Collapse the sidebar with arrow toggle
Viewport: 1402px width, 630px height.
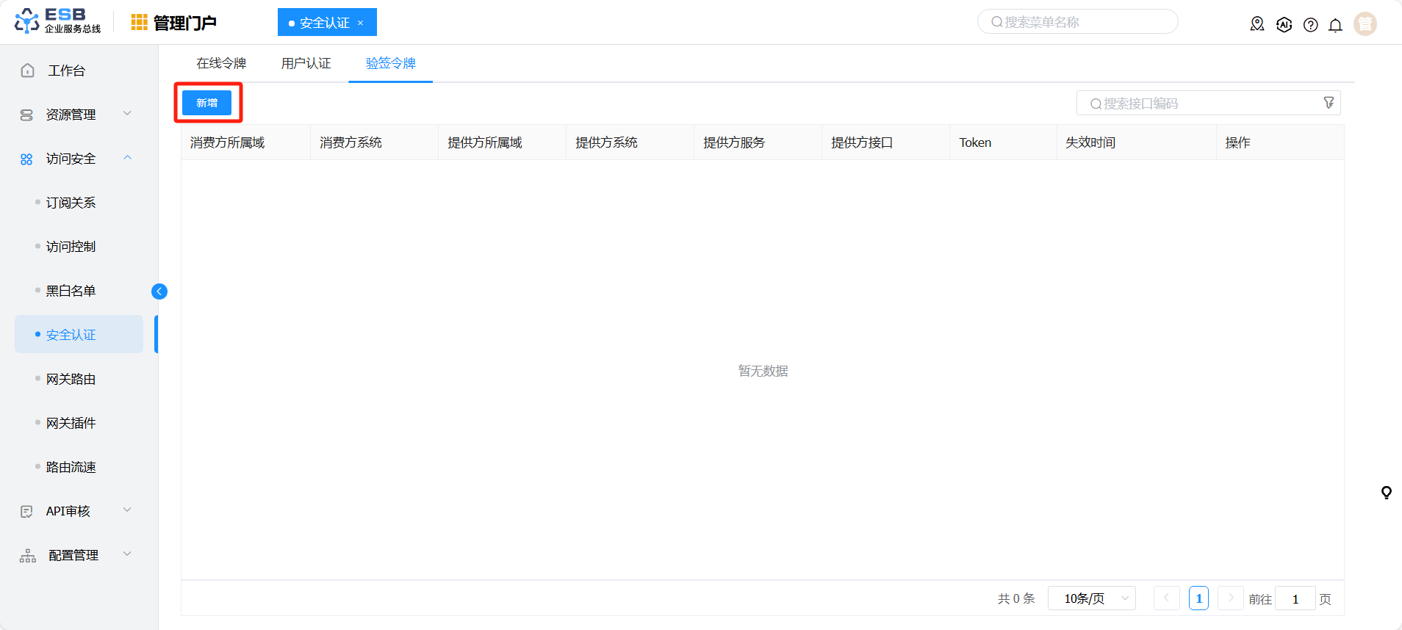[159, 292]
